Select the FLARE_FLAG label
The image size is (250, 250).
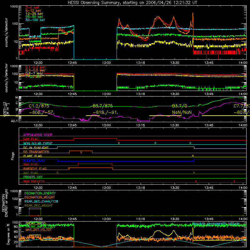[32, 156]
